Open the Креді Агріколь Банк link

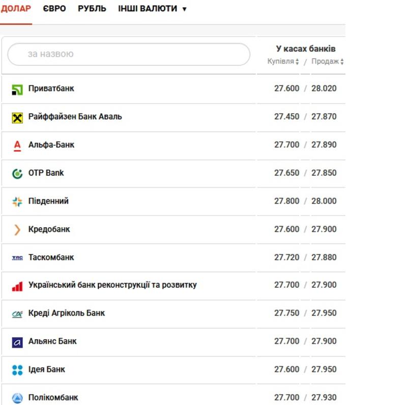click(x=67, y=313)
